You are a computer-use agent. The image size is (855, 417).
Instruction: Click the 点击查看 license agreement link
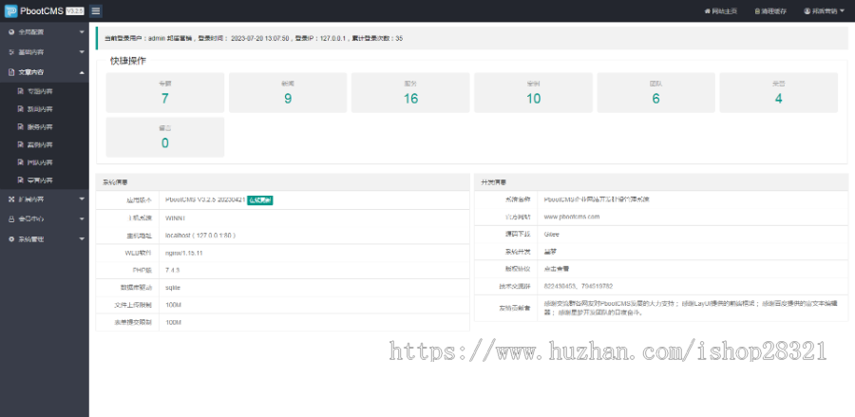pyautogui.click(x=557, y=269)
